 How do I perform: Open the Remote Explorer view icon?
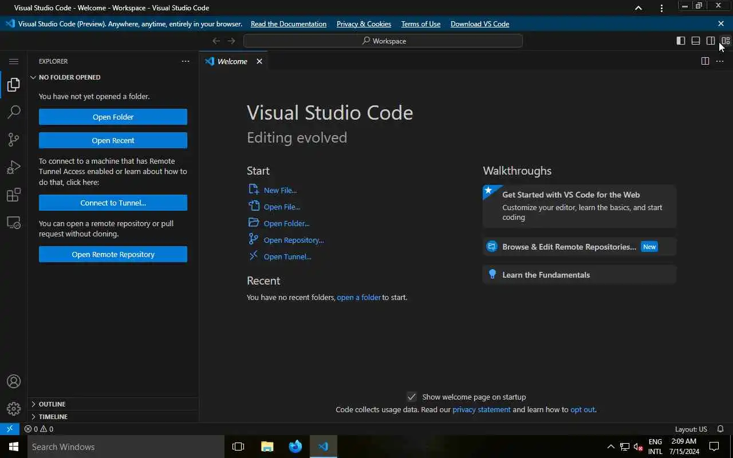click(14, 223)
